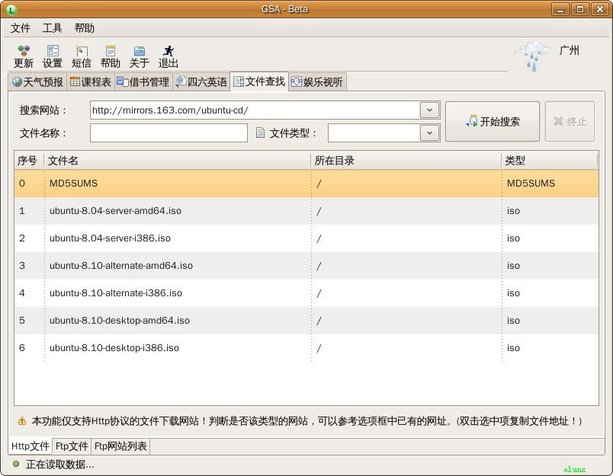Sort by the 文件名 column header

[177, 161]
